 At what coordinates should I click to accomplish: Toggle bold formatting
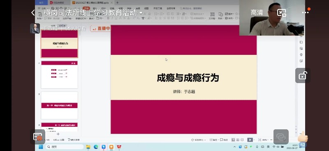[108, 18]
